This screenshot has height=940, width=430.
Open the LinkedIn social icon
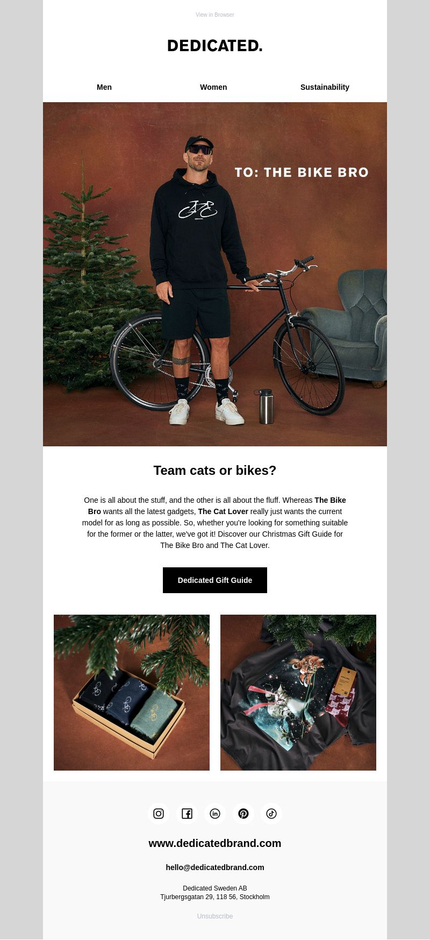click(x=215, y=814)
